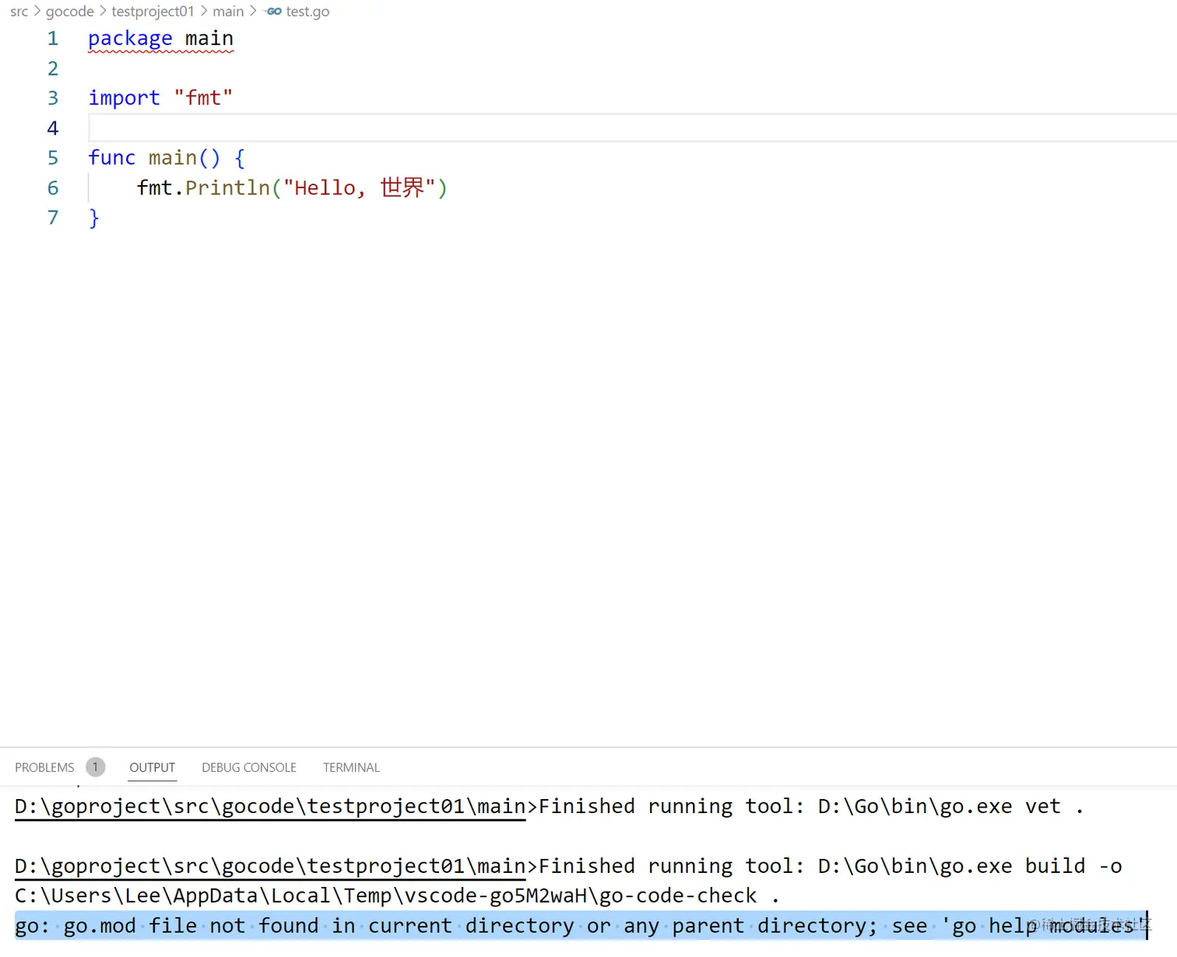
Task: Click the 'func main() {' declaration
Action: (x=167, y=158)
